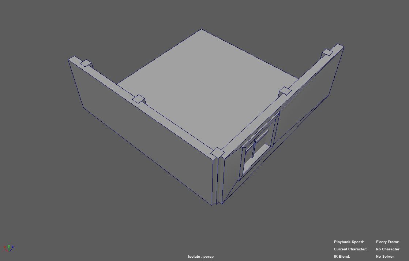
Task: Click the 'Current Character:' label
Action: [x=350, y=249]
